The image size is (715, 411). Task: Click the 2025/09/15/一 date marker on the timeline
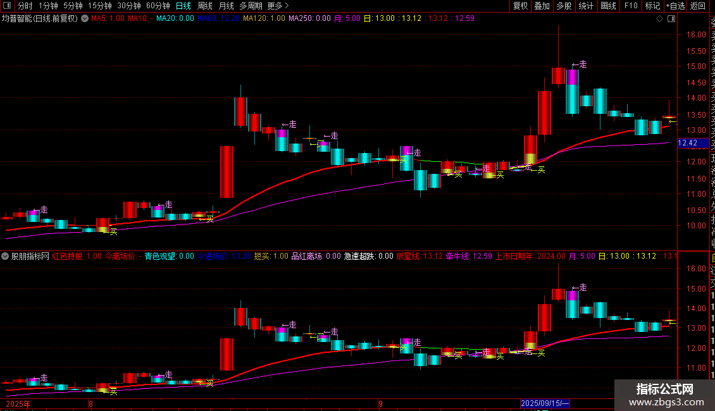tap(545, 403)
